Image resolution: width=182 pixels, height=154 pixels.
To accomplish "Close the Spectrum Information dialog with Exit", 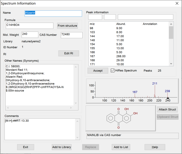I will 25,147.
